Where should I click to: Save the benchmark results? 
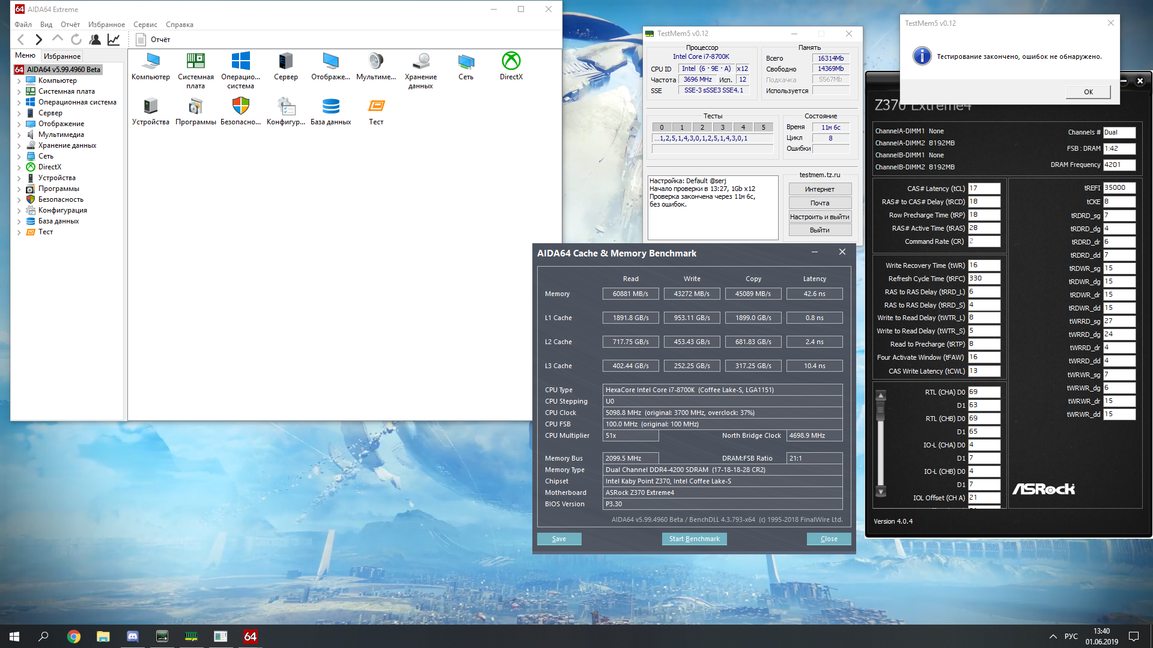[x=559, y=539]
